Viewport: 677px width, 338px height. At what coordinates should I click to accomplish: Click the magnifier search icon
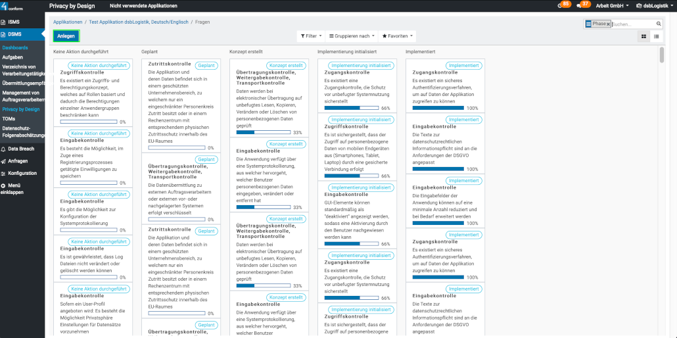[x=659, y=24]
